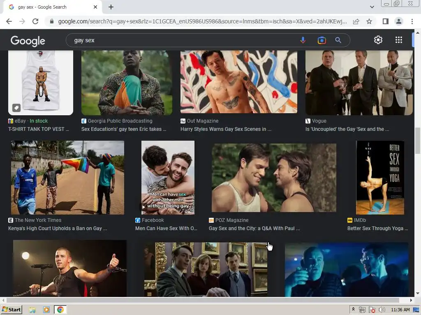The image size is (421, 315).
Task: Reload the current page
Action: click(x=35, y=21)
